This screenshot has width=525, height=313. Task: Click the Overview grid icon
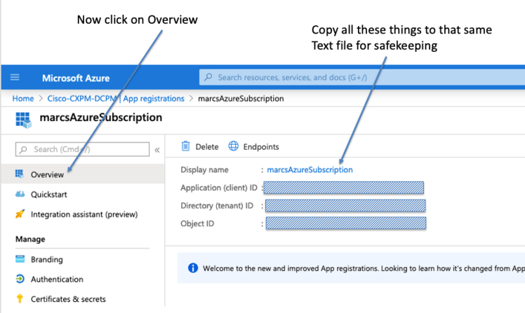20,174
